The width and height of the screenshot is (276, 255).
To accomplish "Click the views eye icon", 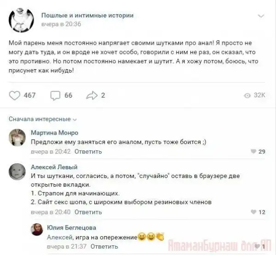I will [247, 95].
